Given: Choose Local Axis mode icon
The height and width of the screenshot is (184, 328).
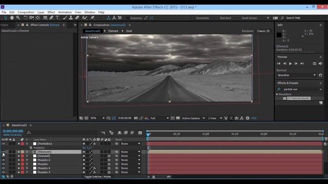Looking at the screenshot, I should coord(108,18).
